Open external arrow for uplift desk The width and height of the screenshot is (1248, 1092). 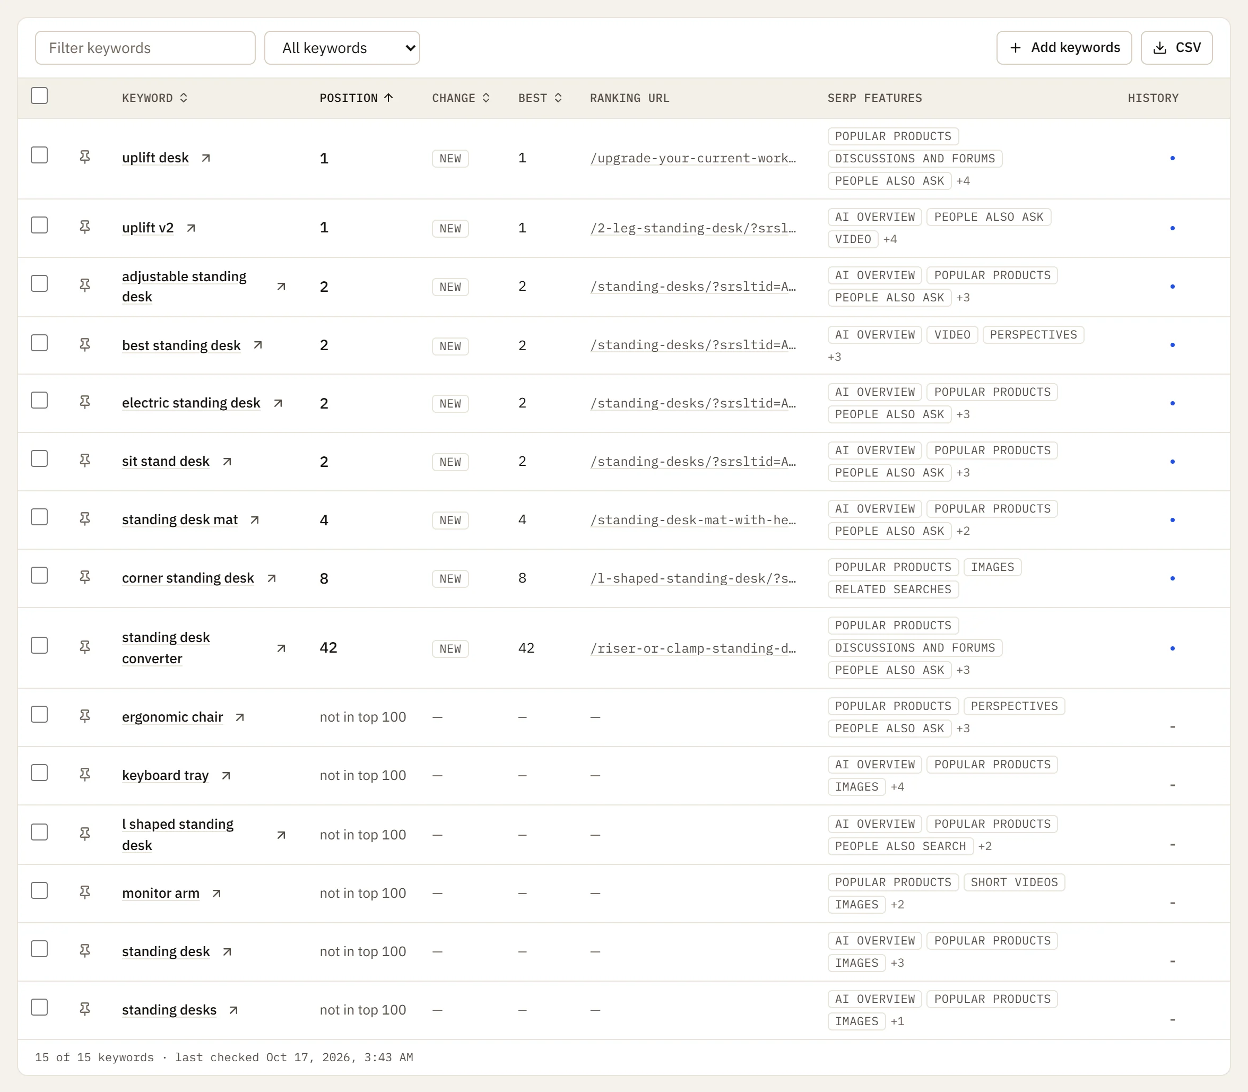click(206, 158)
